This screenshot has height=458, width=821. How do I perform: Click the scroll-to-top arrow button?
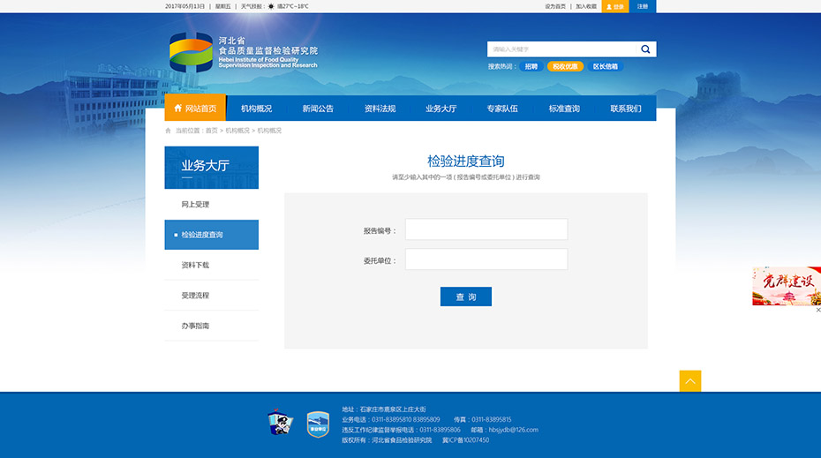coord(689,381)
